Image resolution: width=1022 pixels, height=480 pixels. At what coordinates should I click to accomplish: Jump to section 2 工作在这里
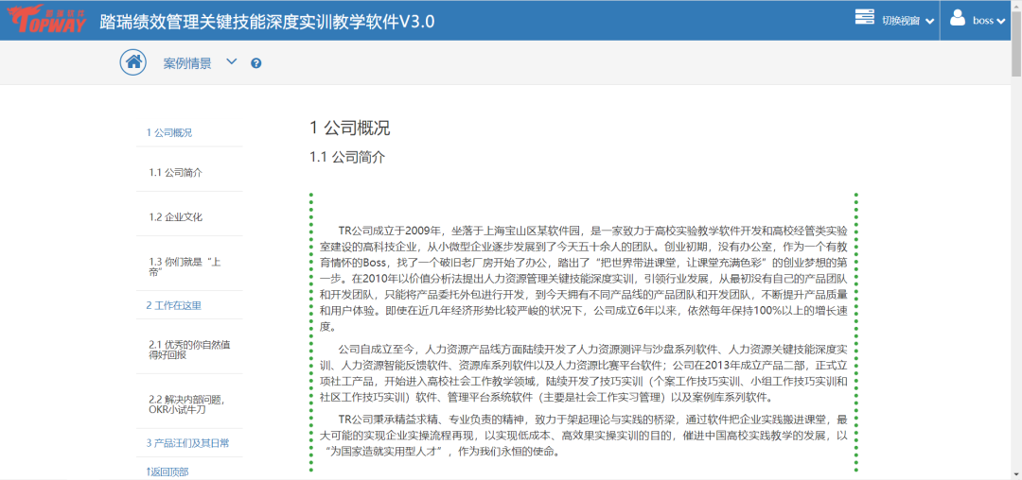click(x=173, y=305)
